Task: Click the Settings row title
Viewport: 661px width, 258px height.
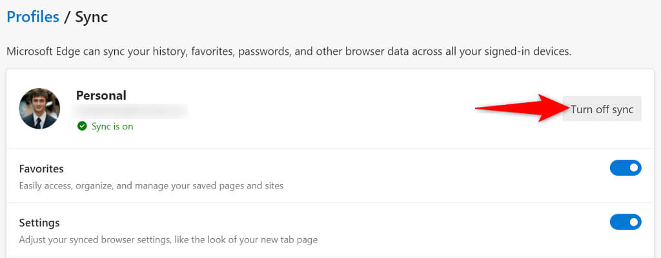Action: click(x=39, y=223)
